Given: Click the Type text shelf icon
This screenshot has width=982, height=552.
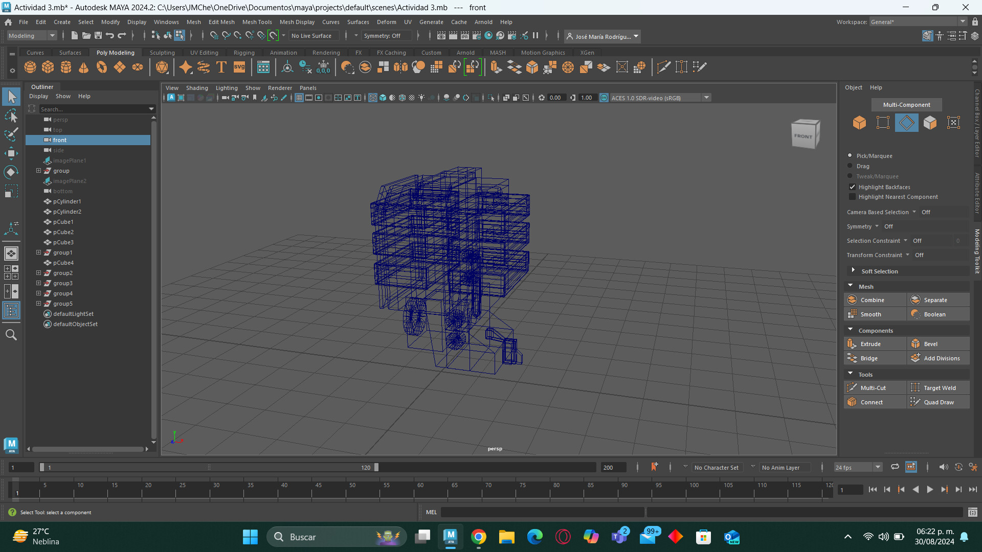Looking at the screenshot, I should 221,67.
